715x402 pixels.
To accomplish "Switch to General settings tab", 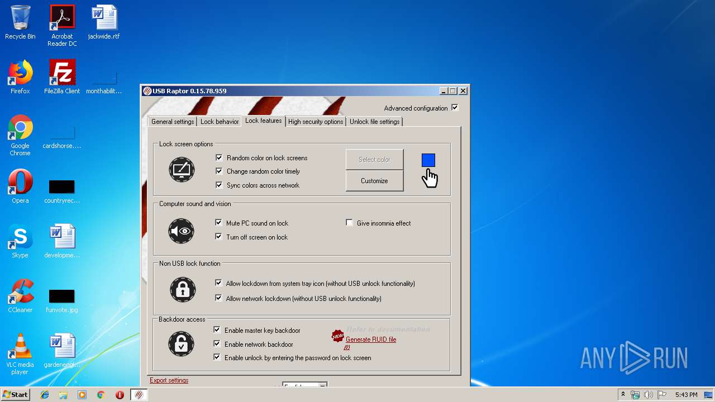I will pyautogui.click(x=173, y=122).
